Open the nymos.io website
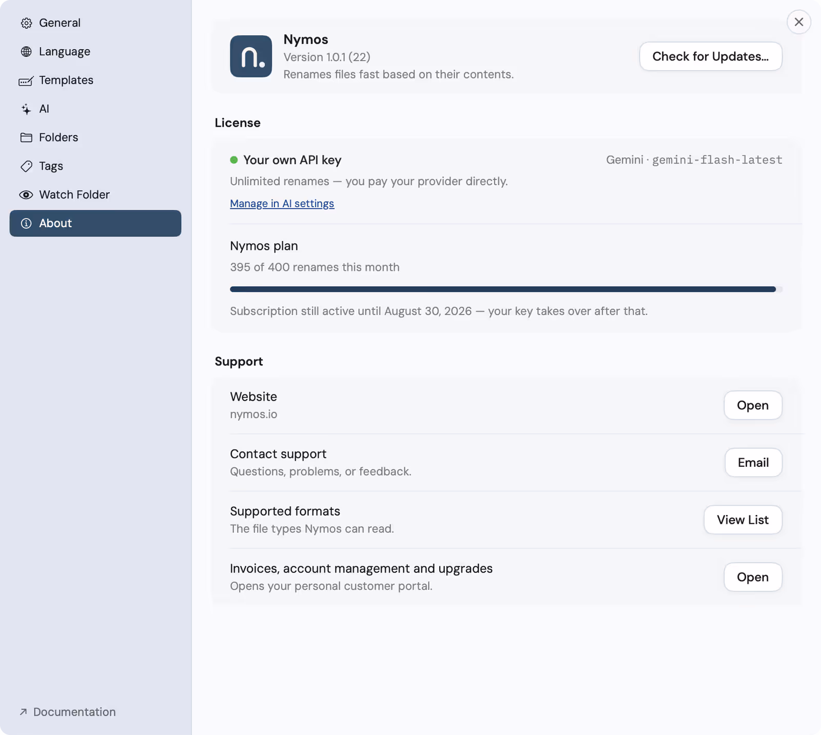Screen dimensions: 821x735 point(753,405)
